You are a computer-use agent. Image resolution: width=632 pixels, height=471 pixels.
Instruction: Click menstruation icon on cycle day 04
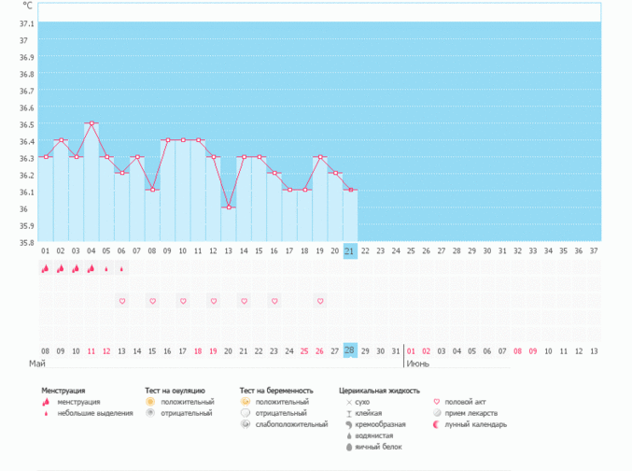pyautogui.click(x=91, y=269)
